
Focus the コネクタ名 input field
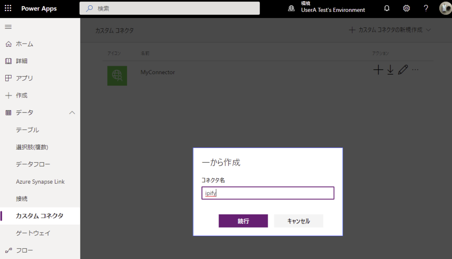click(268, 193)
